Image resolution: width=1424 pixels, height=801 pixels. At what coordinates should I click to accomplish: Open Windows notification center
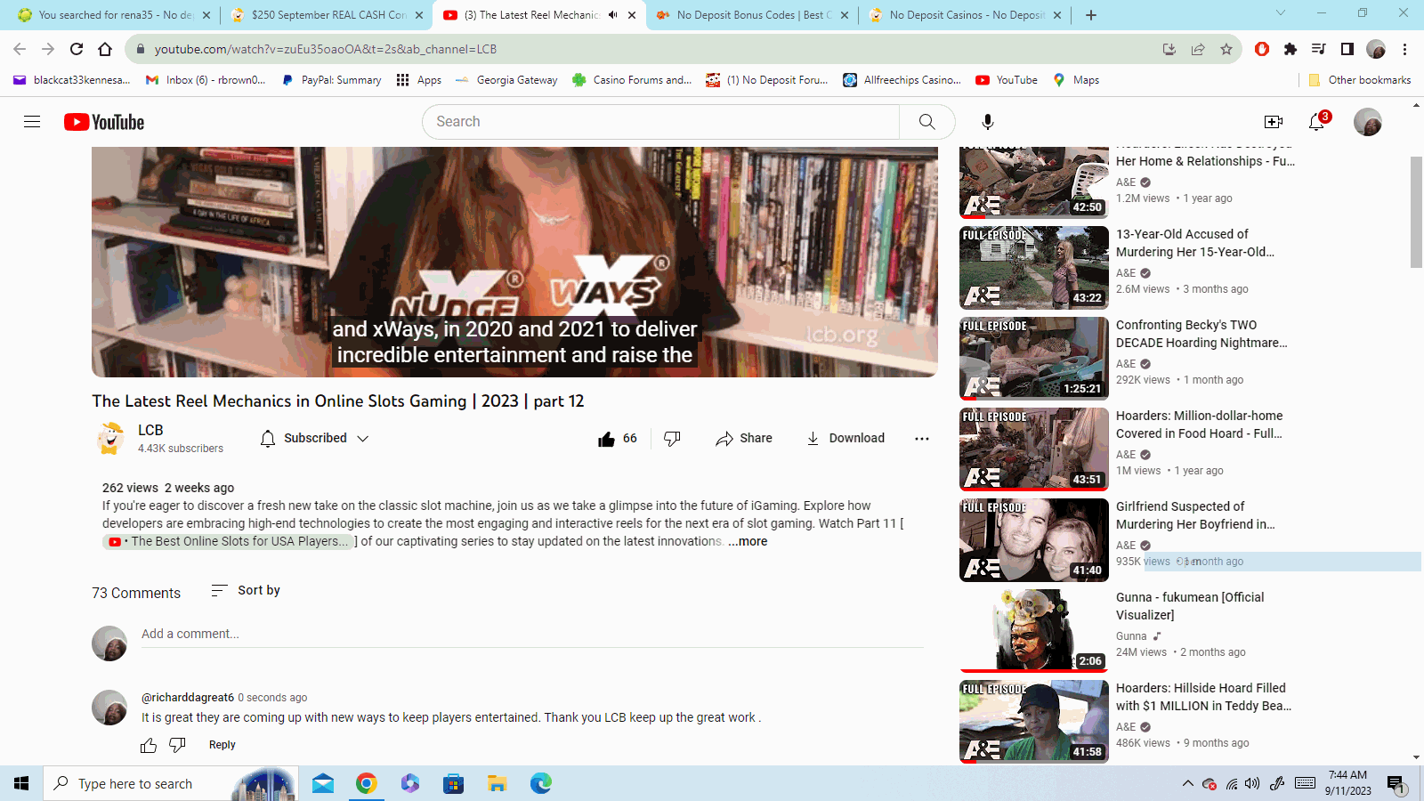click(x=1396, y=784)
